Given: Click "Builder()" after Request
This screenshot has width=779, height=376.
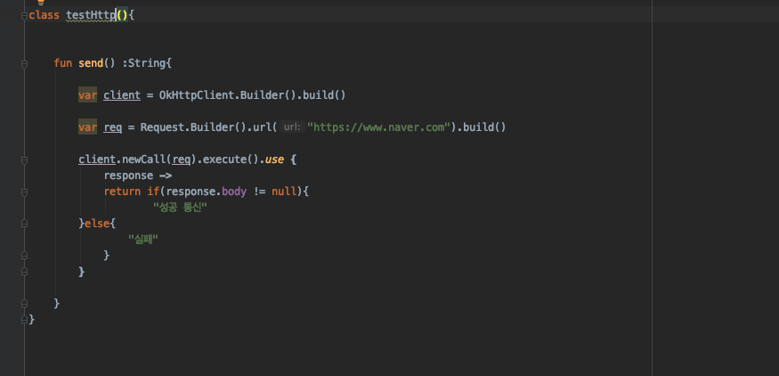Looking at the screenshot, I should point(219,127).
